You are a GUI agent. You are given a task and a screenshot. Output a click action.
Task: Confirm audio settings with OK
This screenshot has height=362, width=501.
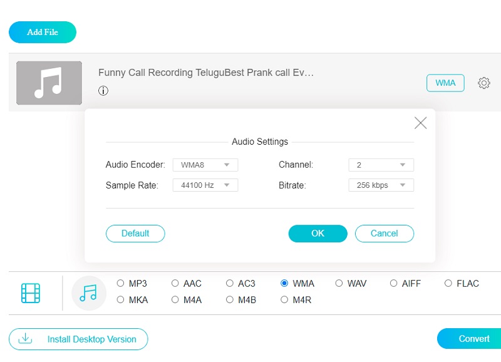pos(318,233)
